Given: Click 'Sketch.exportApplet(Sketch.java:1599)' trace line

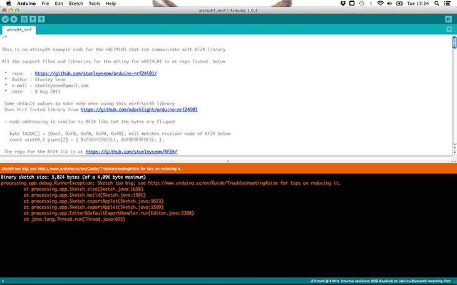Looking at the screenshot, I should tap(93, 207).
